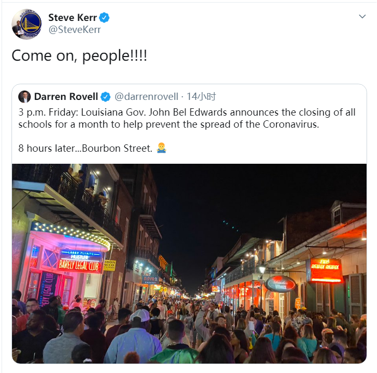Click the verified badge next to Darren Rovell

(x=105, y=97)
